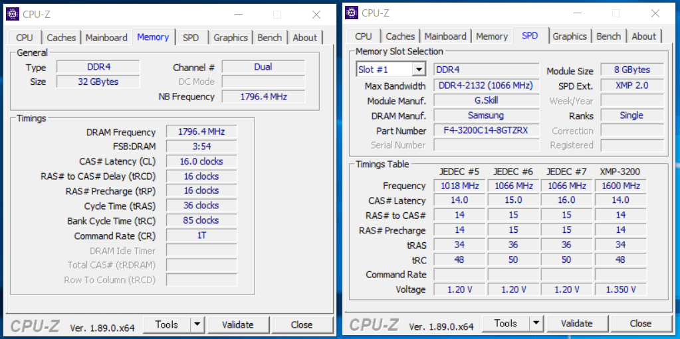The image size is (680, 339).
Task: Switch to Memory tab in right CPU-Z window
Action: 492,36
